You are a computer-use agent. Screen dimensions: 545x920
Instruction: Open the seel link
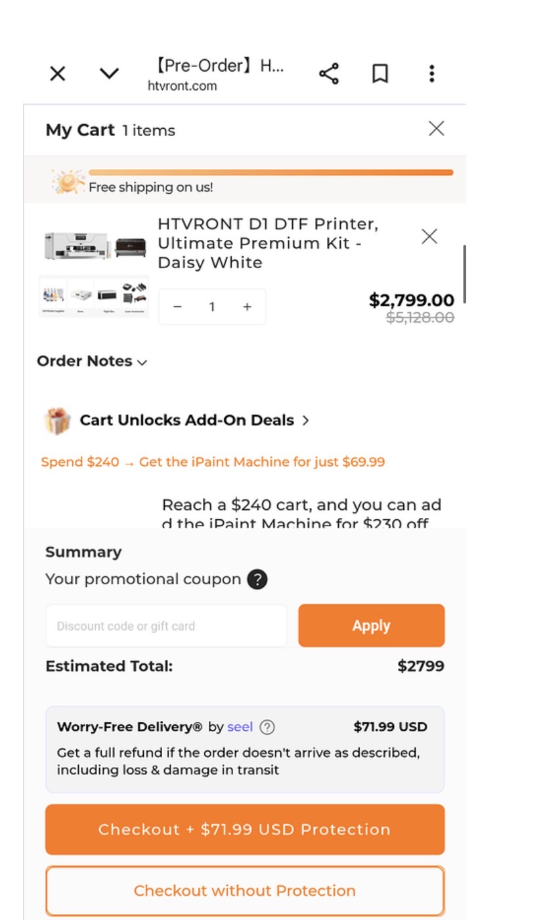240,727
